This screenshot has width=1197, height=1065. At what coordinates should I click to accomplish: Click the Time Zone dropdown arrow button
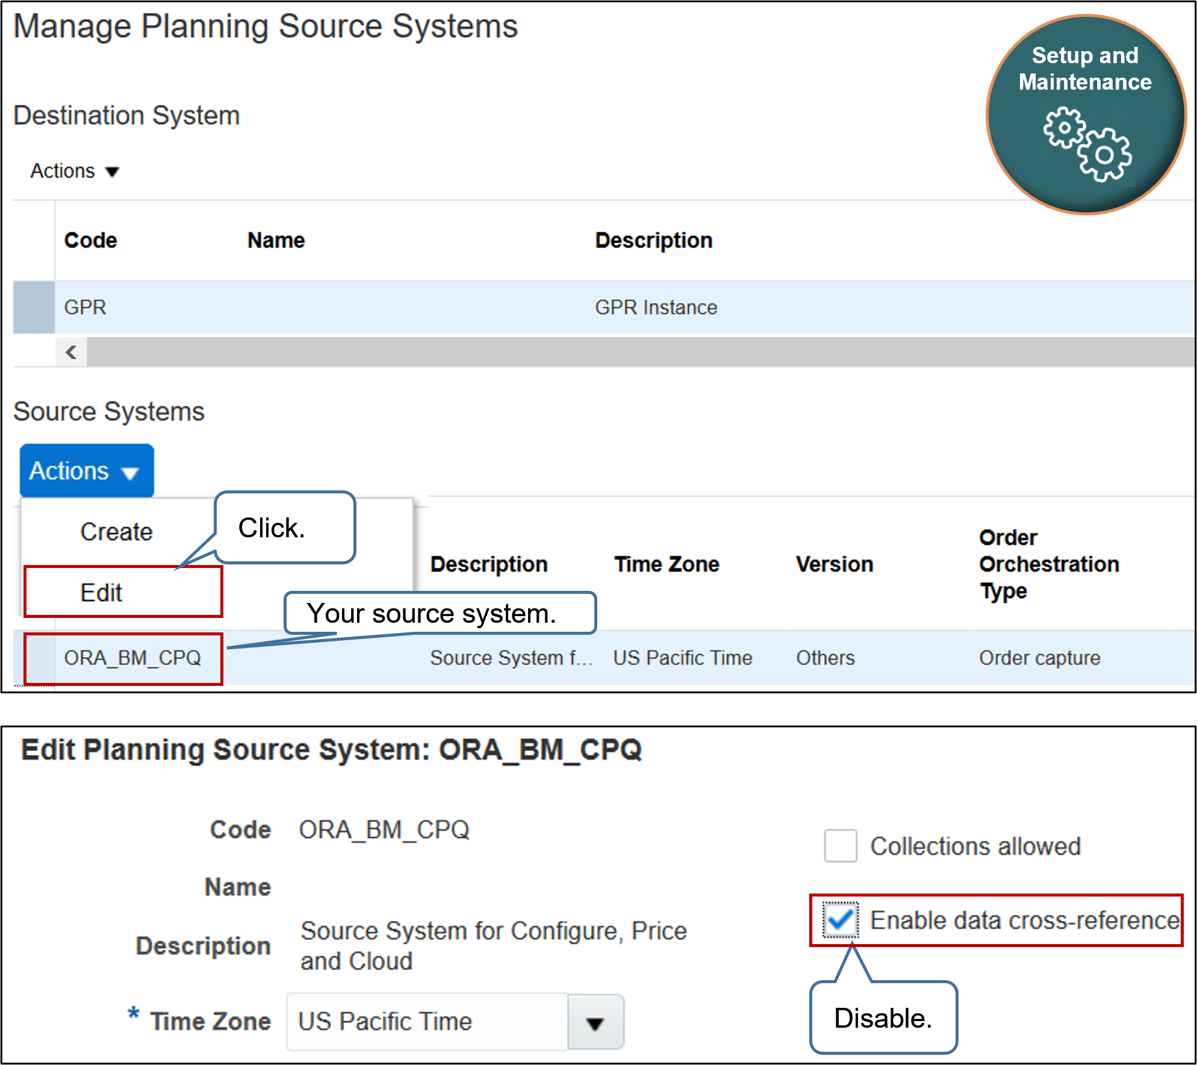coord(595,1021)
